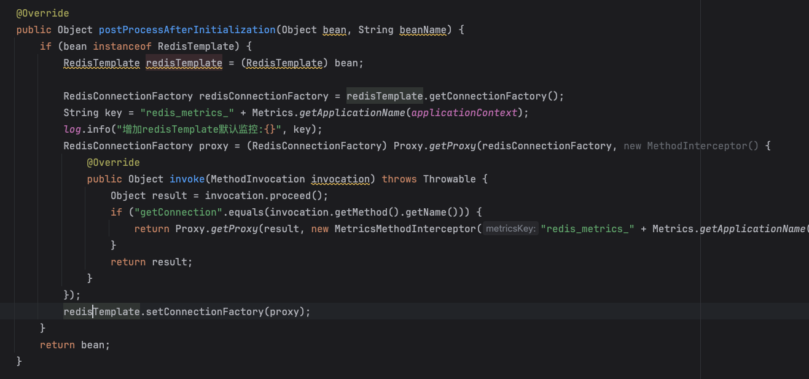Click the getConnectionFactory() call
Image resolution: width=809 pixels, height=379 pixels.
click(x=493, y=96)
